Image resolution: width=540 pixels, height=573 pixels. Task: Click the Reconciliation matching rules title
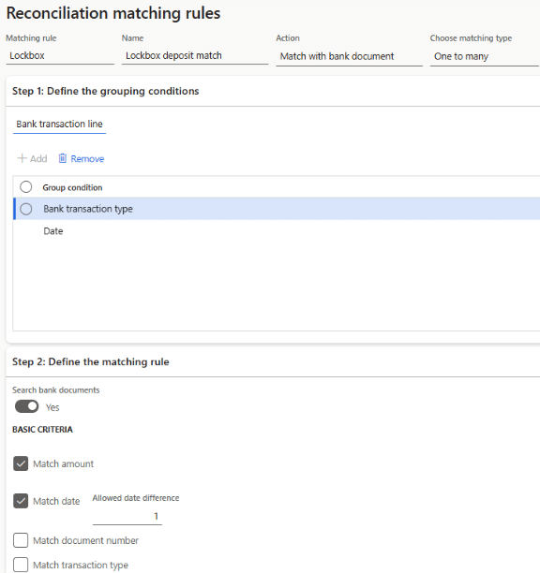113,13
